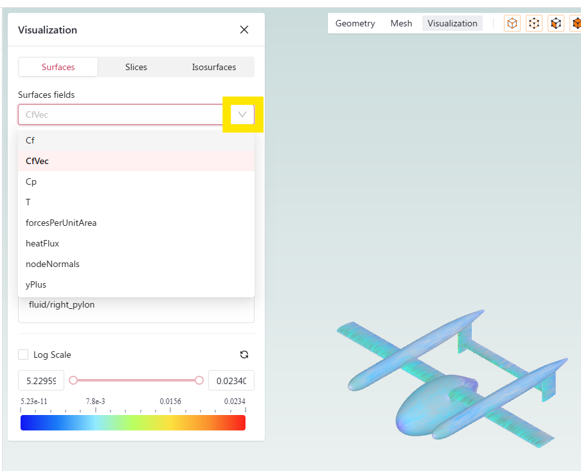Screen dimensions: 581x471
Task: Close the Visualization panel with the X
Action: tap(244, 30)
